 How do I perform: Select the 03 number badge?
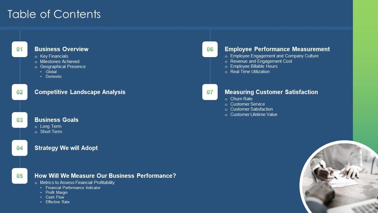(x=19, y=120)
